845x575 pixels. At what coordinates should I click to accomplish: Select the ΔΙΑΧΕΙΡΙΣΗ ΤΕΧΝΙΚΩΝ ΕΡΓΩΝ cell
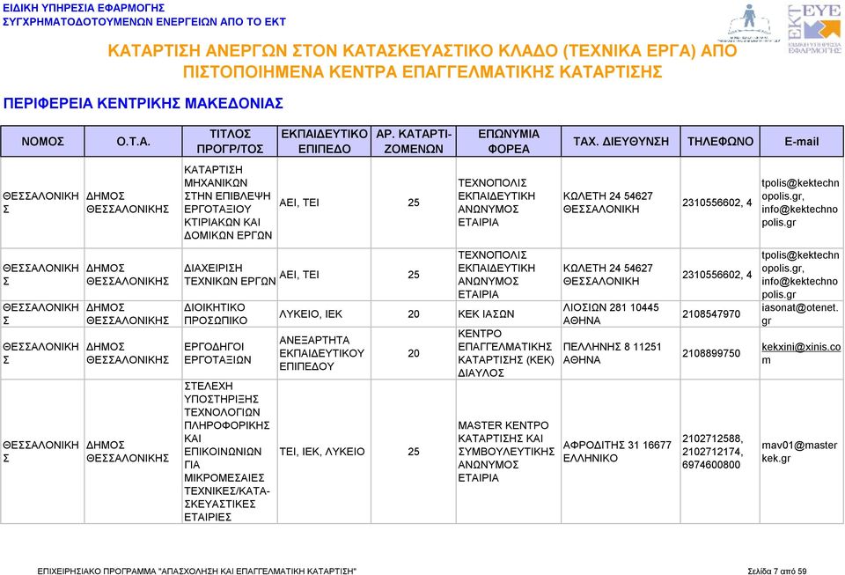[230, 275]
